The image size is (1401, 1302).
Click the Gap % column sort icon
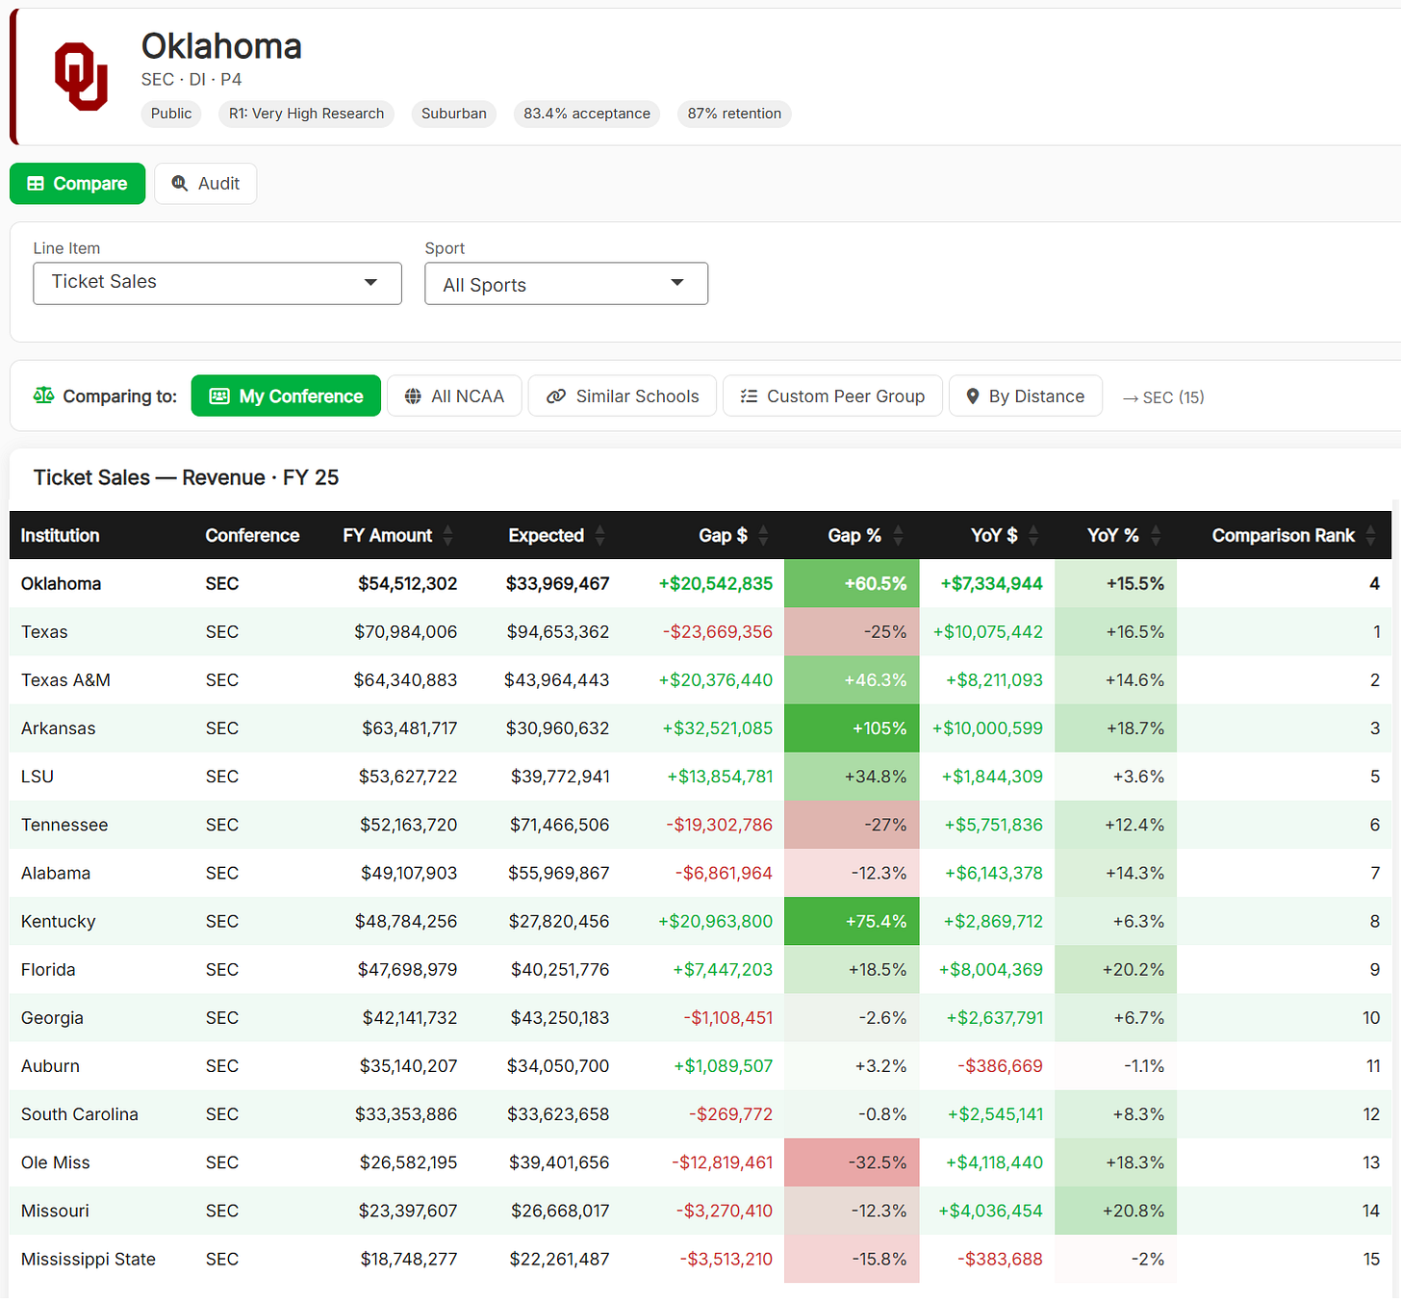(x=898, y=536)
